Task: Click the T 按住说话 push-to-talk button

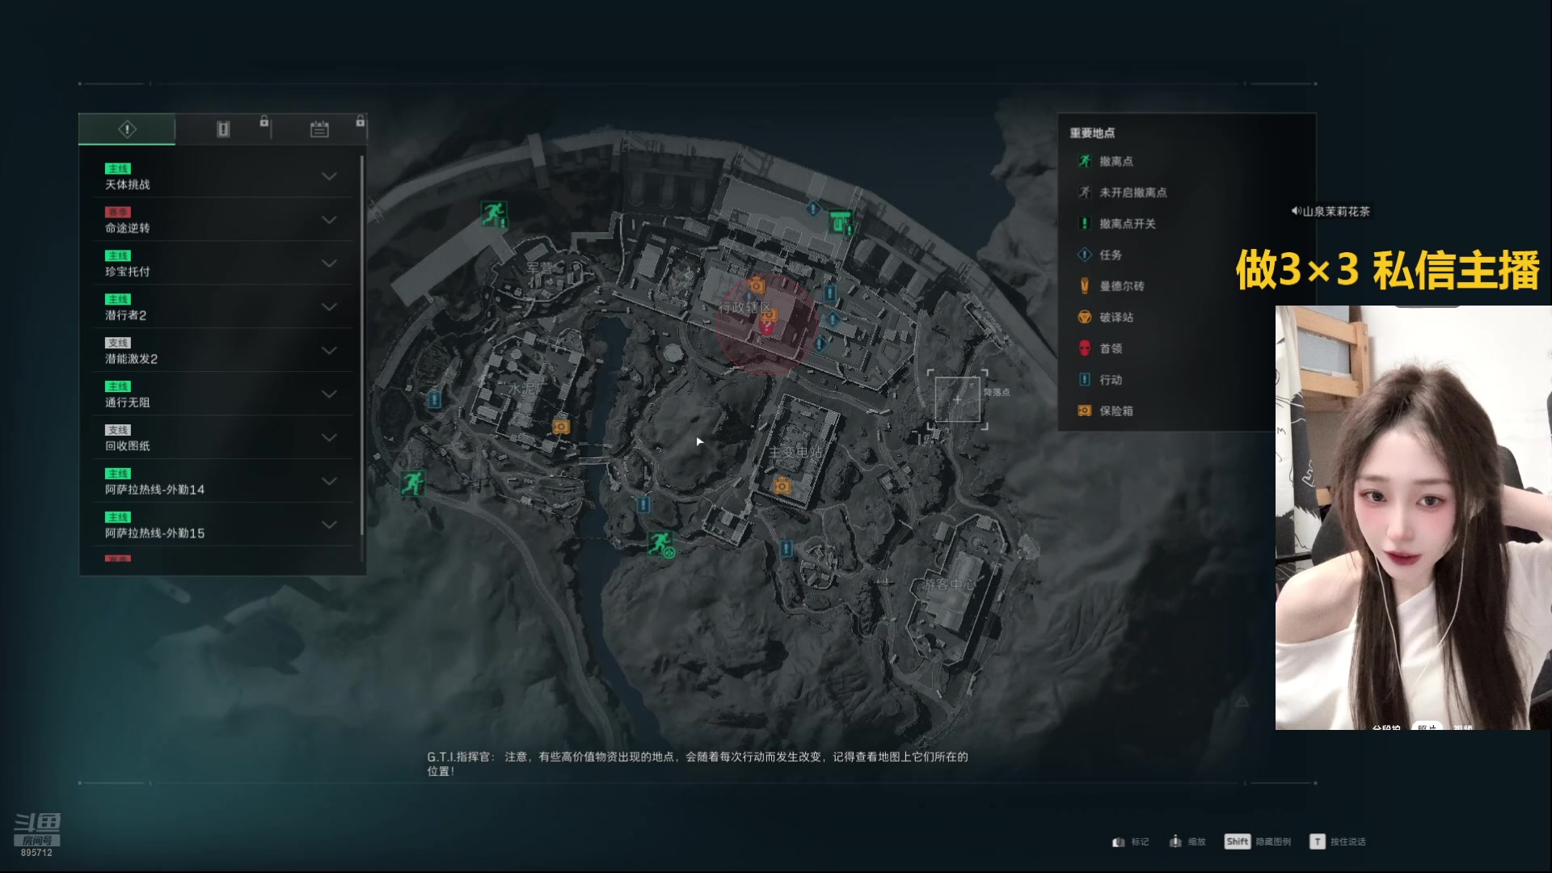Action: [x=1338, y=841]
